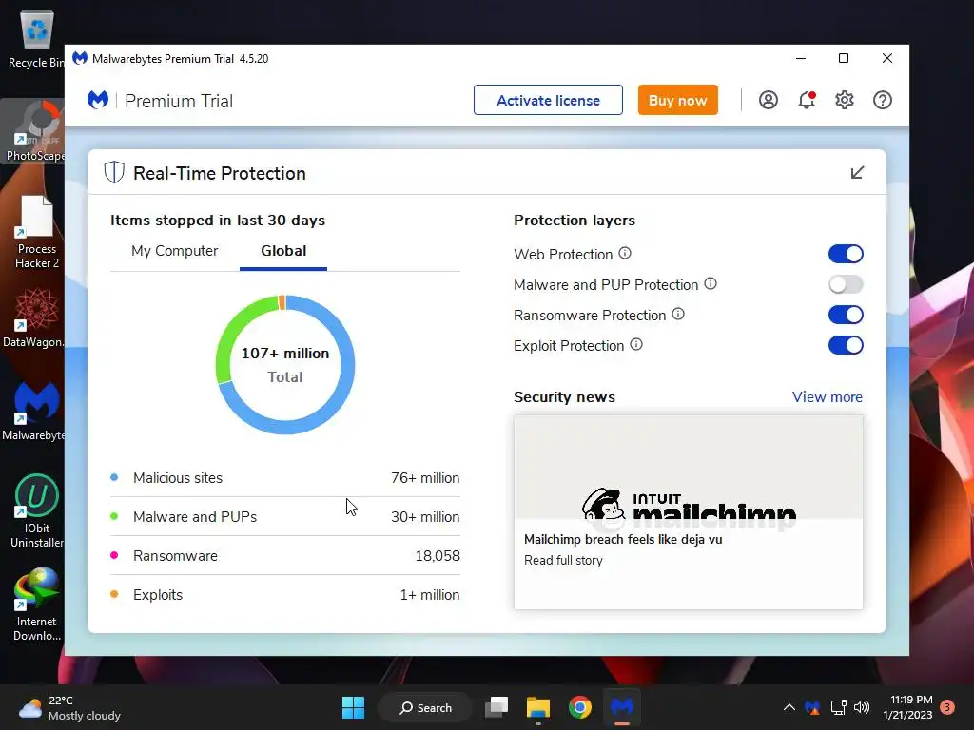The height and width of the screenshot is (730, 974).
Task: Open notifications bell icon
Action: (807, 100)
